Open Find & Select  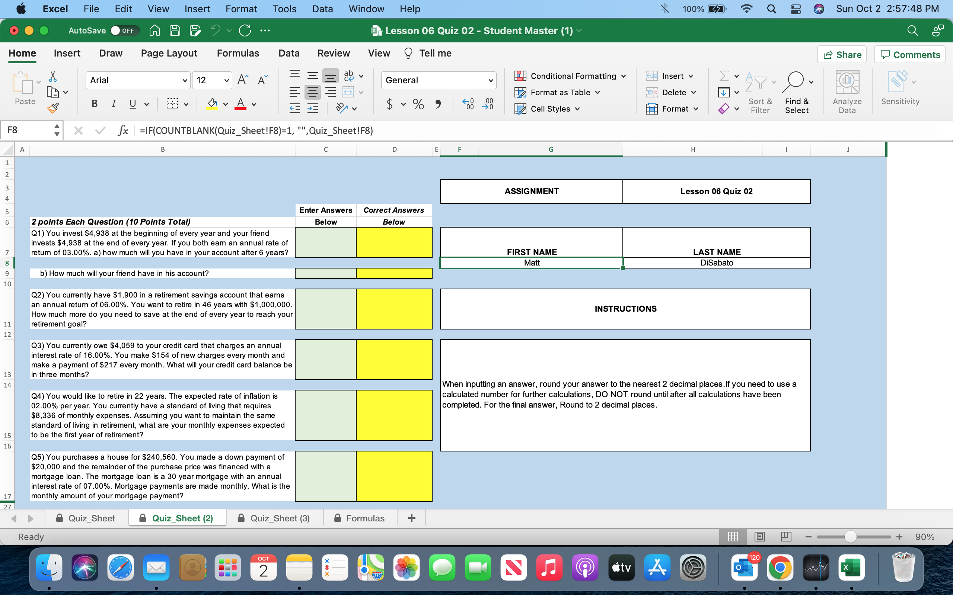tap(797, 91)
